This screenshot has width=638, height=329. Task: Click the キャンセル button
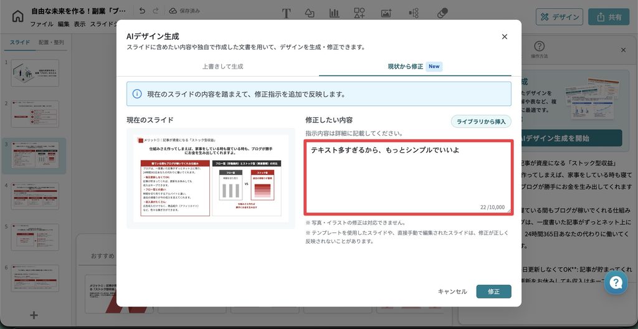click(x=452, y=292)
